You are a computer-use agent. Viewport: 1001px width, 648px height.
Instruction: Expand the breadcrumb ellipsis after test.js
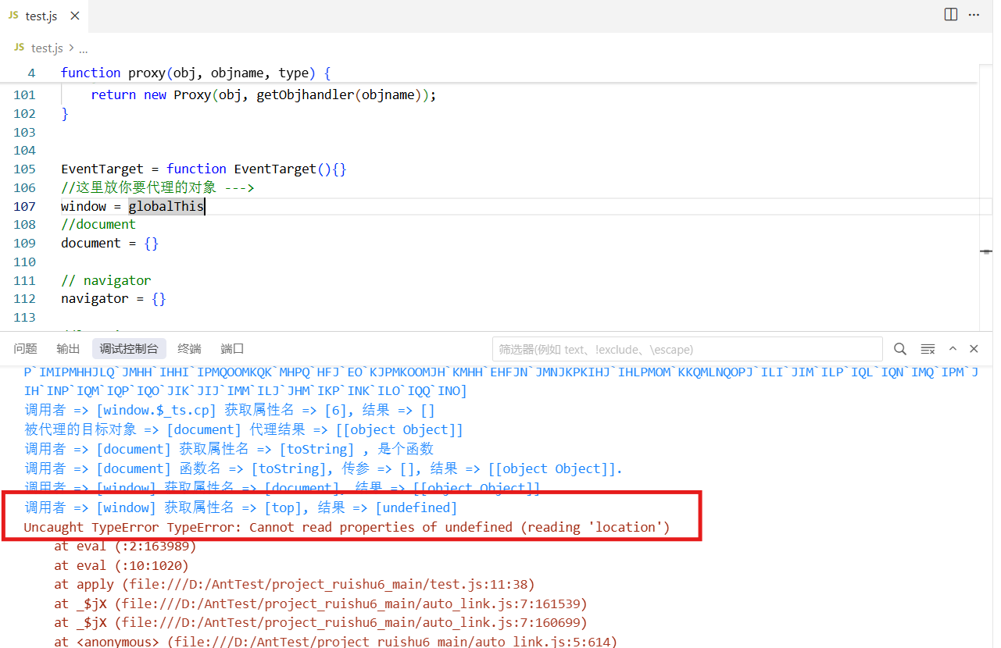(x=83, y=48)
